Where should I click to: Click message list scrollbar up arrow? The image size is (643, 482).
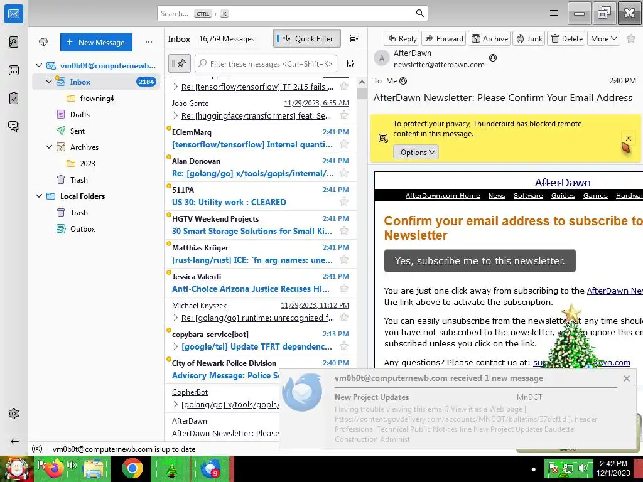tap(362, 82)
